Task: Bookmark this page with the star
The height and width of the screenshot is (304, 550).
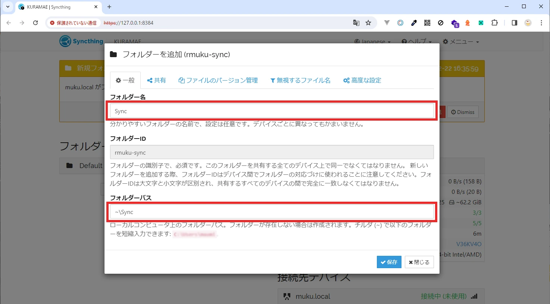Action: 368,23
